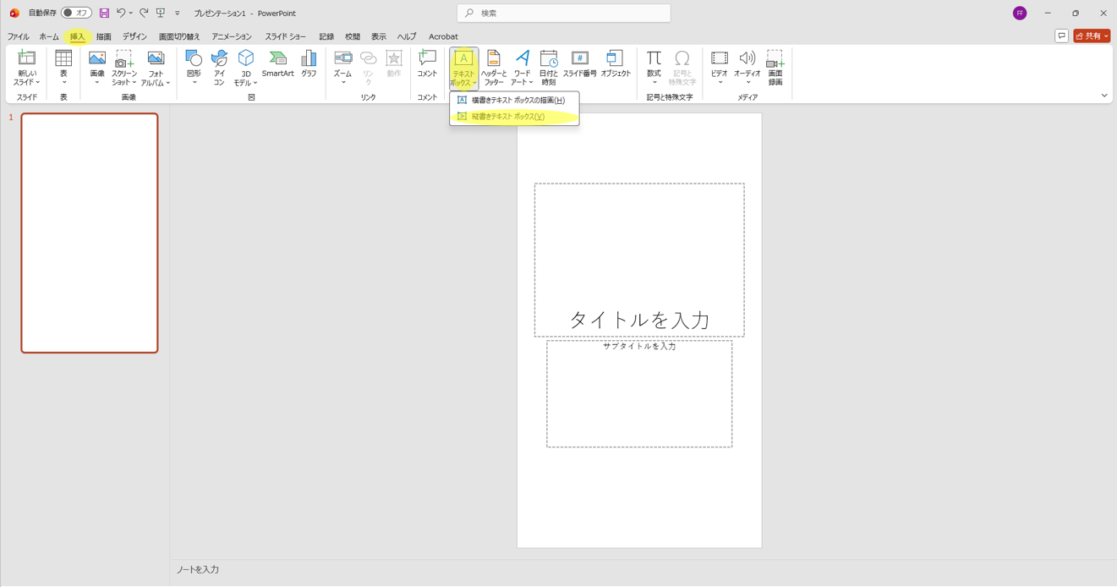Open ヘッダーとフッター dialog

494,67
